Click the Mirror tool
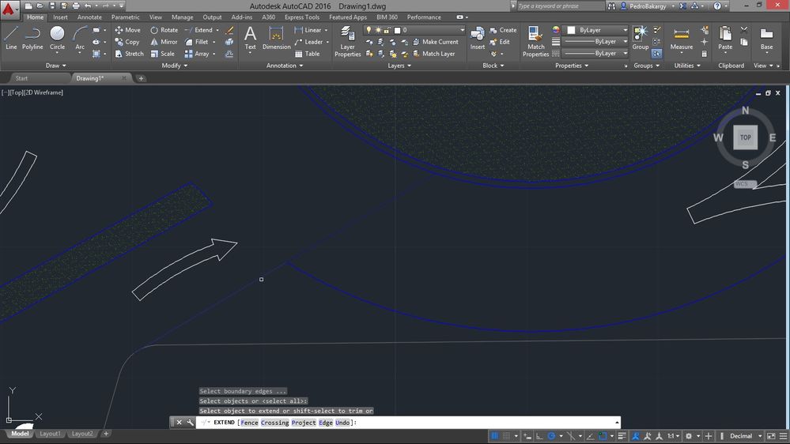The image size is (790, 444). [x=164, y=42]
